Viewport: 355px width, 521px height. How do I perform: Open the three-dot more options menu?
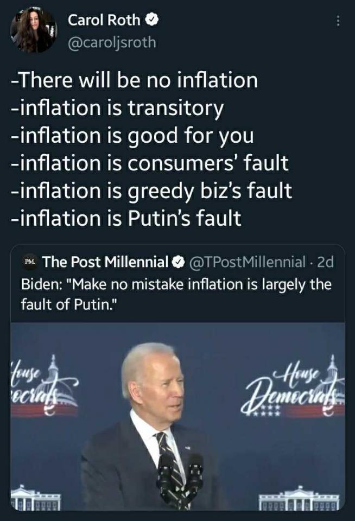click(339, 21)
